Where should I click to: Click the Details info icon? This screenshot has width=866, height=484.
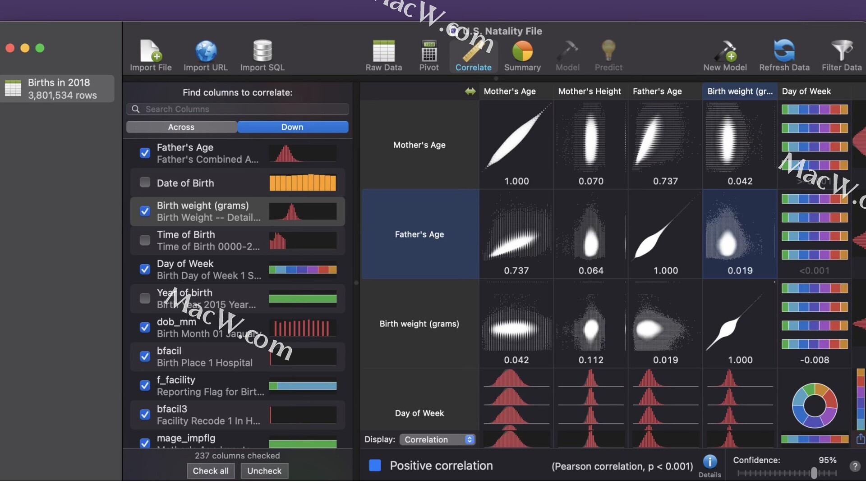(x=709, y=461)
